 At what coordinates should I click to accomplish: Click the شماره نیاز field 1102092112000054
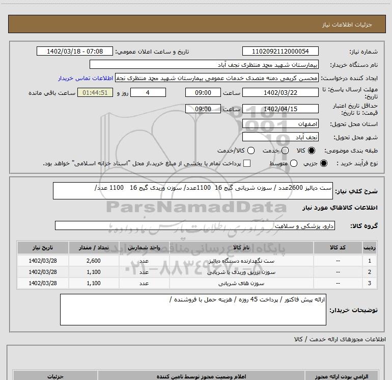point(280,51)
